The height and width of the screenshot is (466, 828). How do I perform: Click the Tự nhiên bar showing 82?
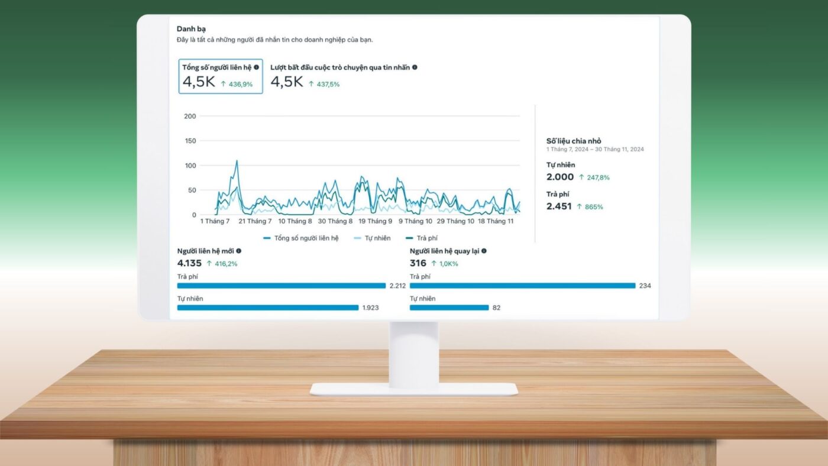pyautogui.click(x=449, y=308)
